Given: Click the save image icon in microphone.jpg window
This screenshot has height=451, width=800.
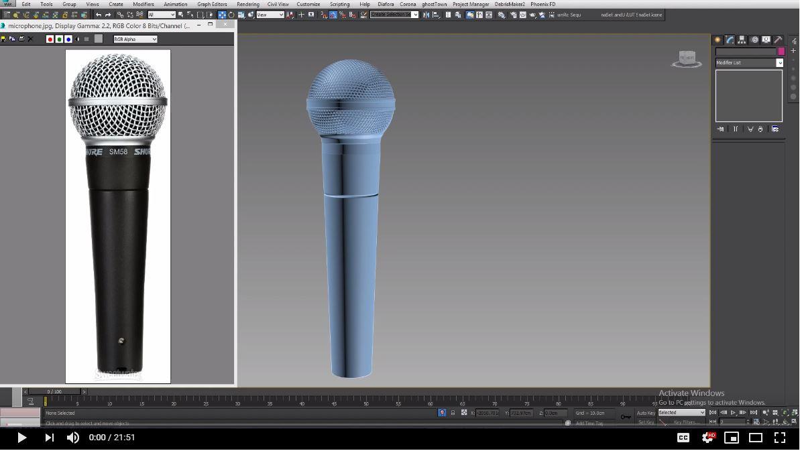Looking at the screenshot, I should point(3,39).
